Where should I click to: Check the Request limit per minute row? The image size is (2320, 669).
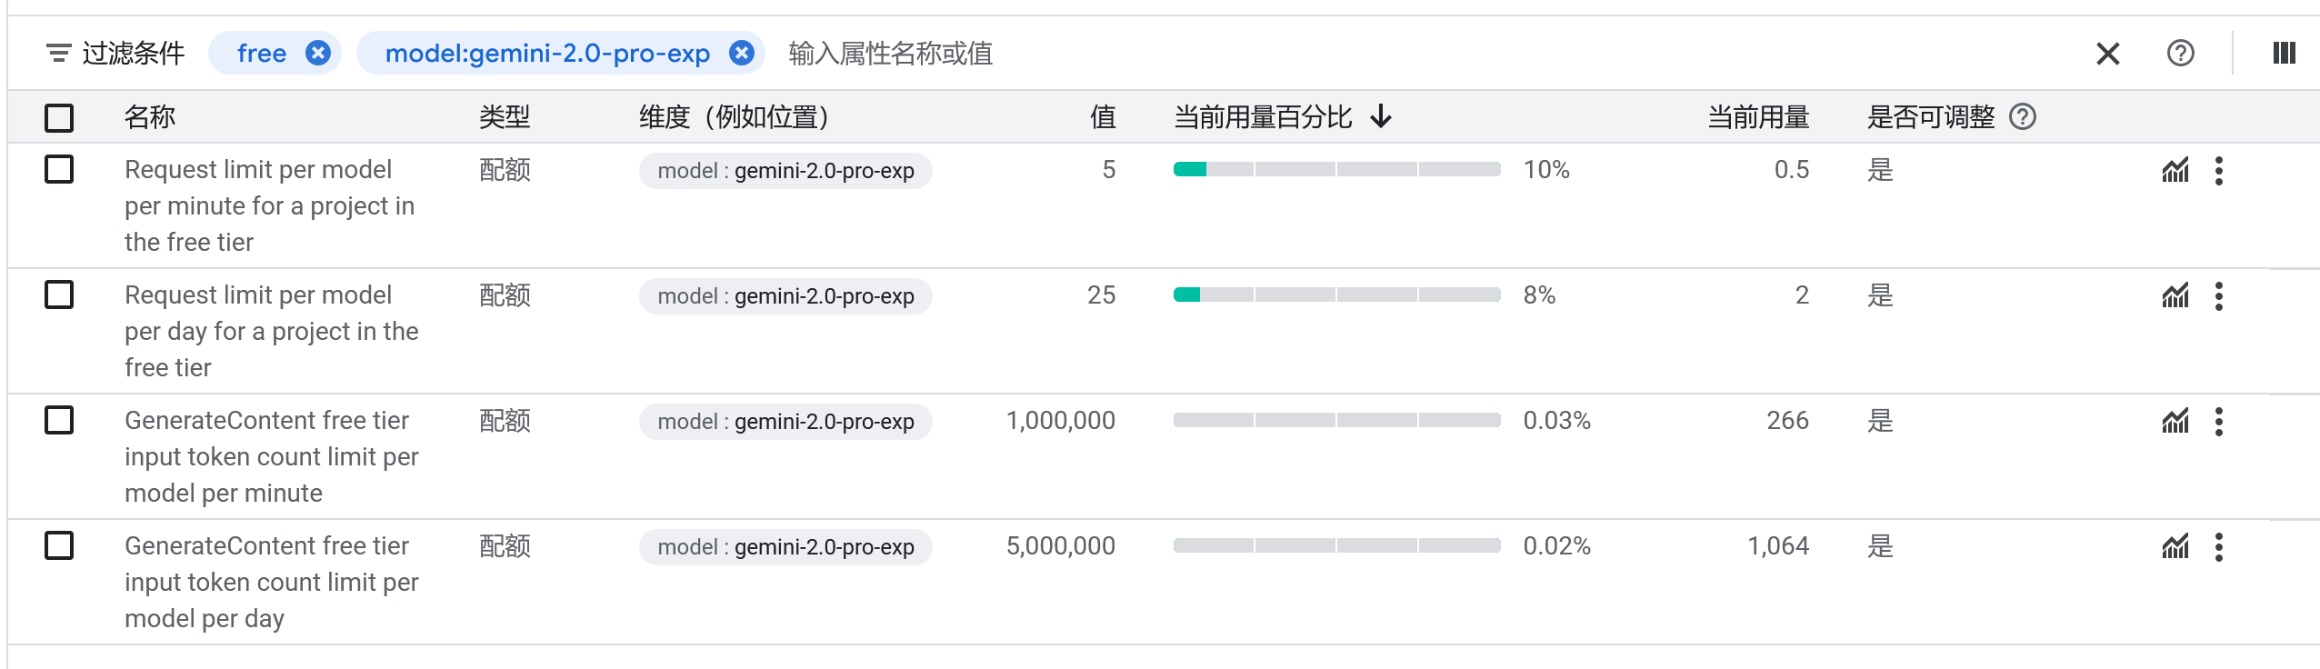point(59,169)
